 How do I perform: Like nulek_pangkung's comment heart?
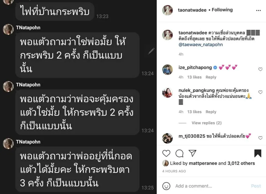(x=260, y=92)
